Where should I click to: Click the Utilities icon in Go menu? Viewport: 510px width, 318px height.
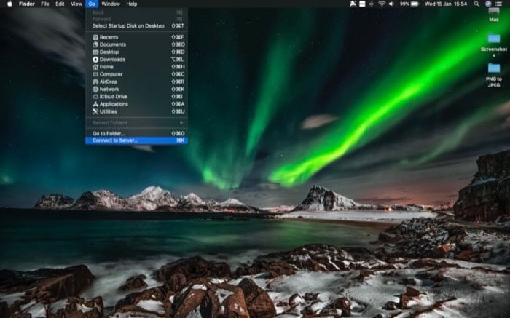click(x=95, y=111)
